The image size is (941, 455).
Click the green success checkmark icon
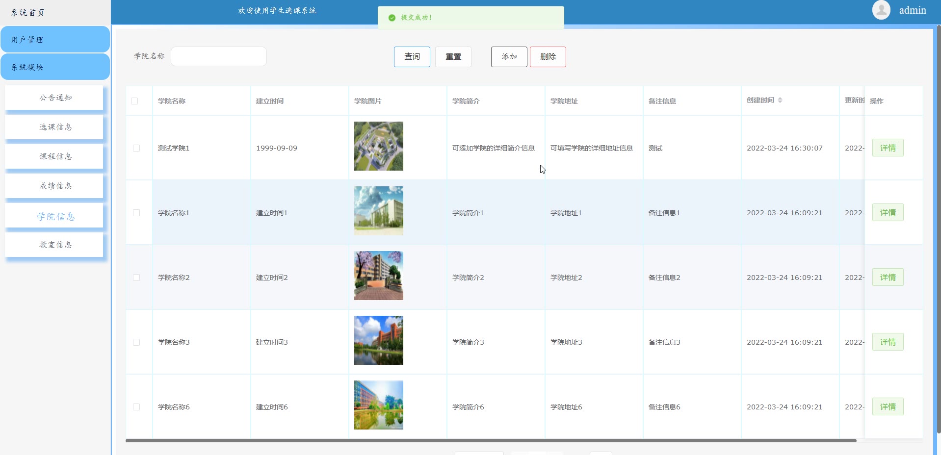pyautogui.click(x=392, y=18)
